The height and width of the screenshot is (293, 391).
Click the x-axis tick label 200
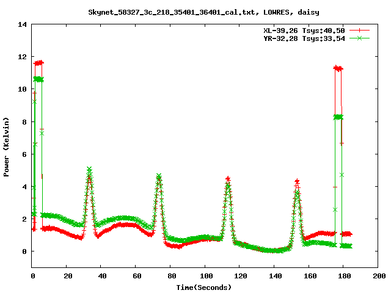point(379,276)
